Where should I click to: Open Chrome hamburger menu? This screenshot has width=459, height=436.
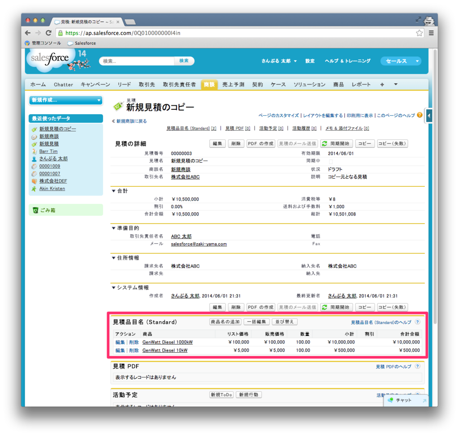point(431,33)
